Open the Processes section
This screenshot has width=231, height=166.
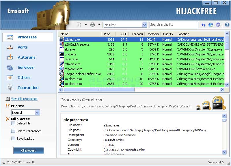[28, 37]
